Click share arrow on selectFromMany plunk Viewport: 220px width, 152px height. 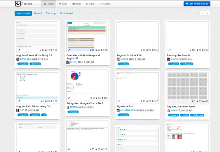[19, 50]
